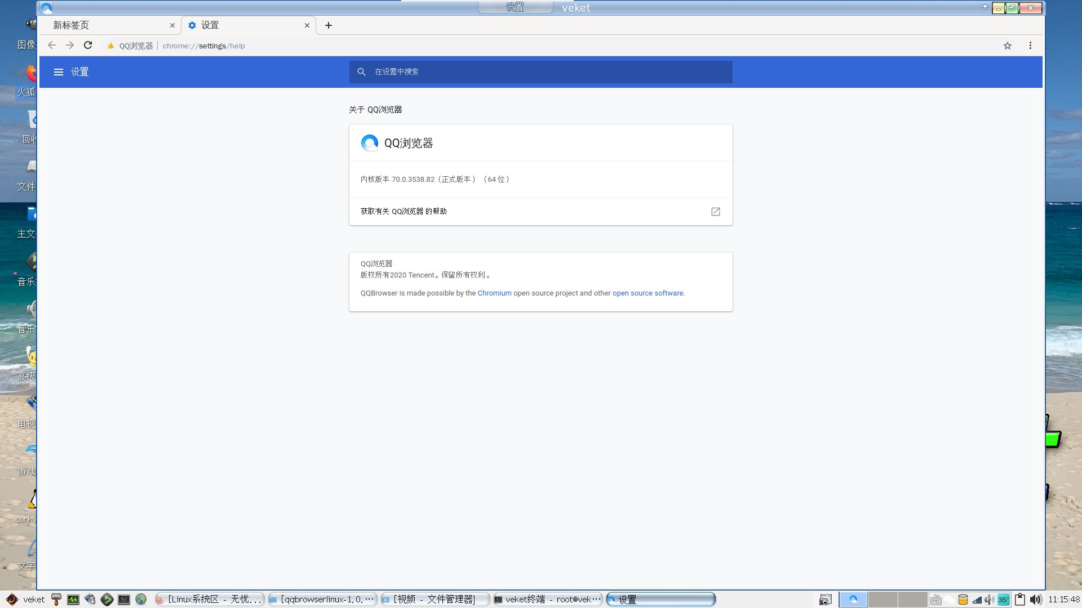1082x608 pixels.
Task: Open the open source software link
Action: point(648,293)
